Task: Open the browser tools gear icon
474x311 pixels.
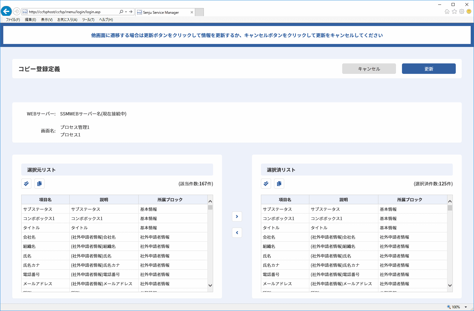Action: click(x=462, y=12)
